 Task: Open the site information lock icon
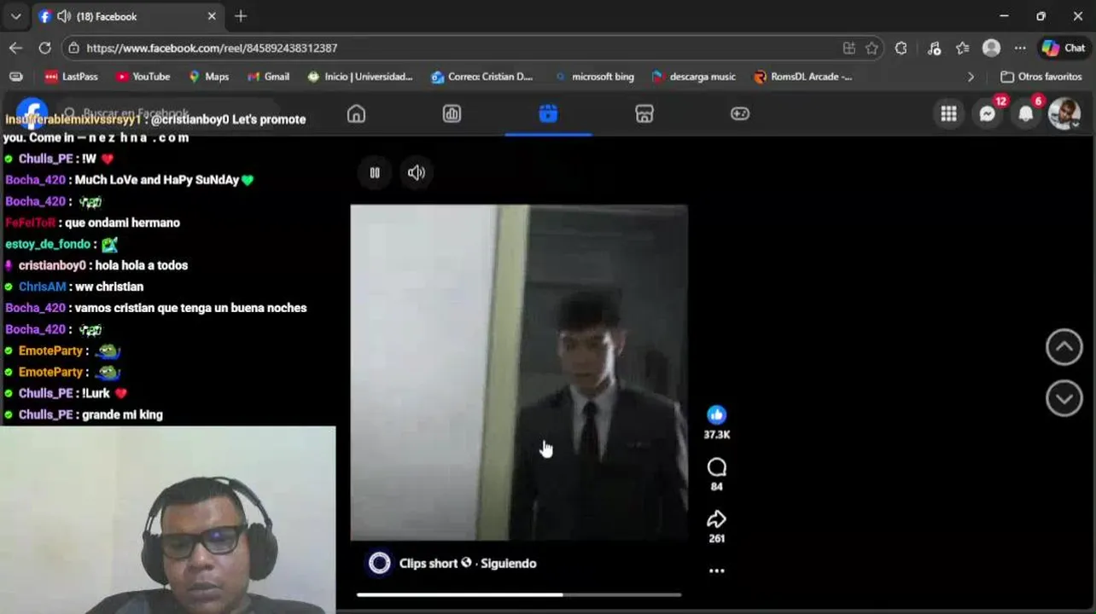[74, 49]
